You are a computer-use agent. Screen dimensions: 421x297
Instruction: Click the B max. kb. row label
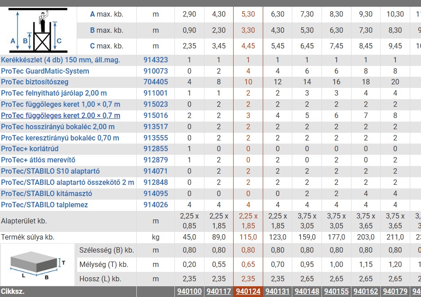[x=107, y=30]
